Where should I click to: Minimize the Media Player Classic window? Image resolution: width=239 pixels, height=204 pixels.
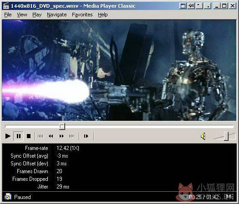click(216, 6)
